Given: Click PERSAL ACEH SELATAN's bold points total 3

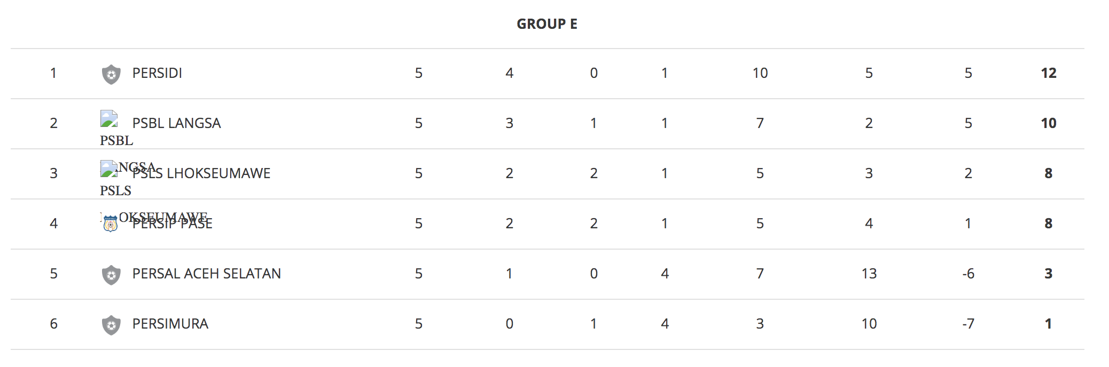Looking at the screenshot, I should point(1048,274).
